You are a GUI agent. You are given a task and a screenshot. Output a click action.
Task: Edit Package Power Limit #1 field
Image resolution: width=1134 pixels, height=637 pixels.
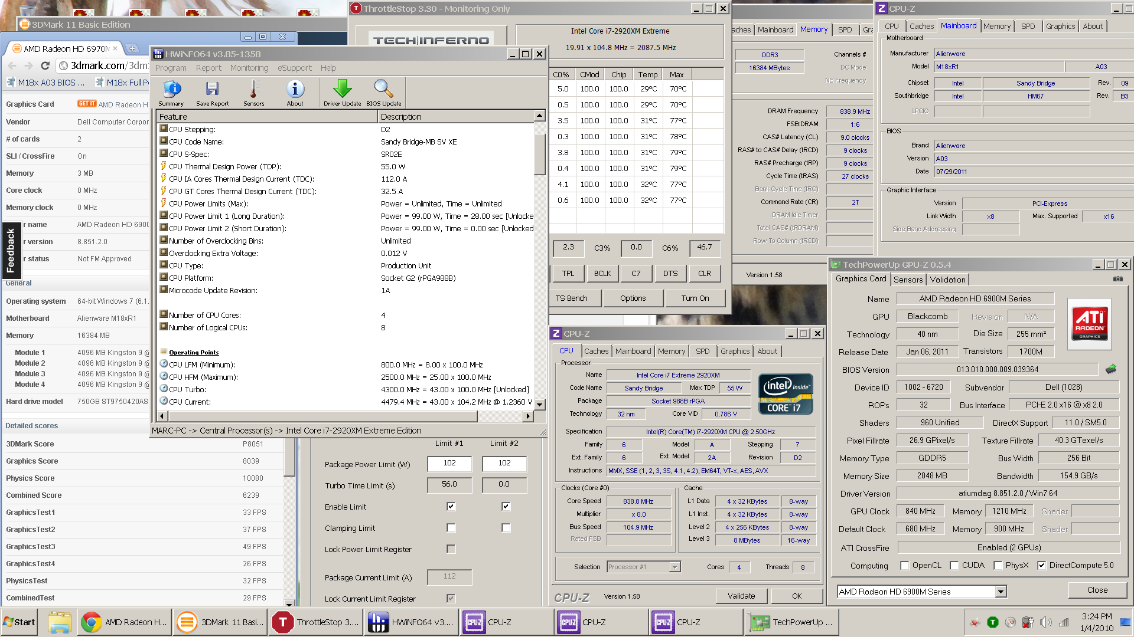click(x=449, y=464)
